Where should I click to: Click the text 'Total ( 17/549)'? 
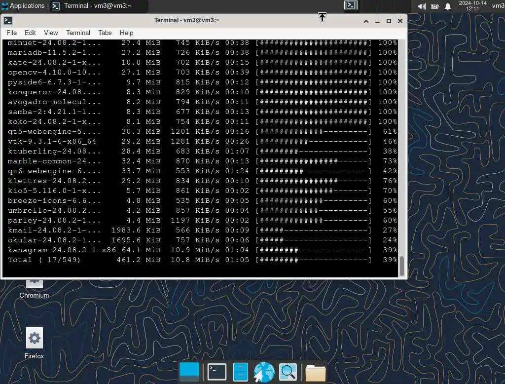point(44,260)
